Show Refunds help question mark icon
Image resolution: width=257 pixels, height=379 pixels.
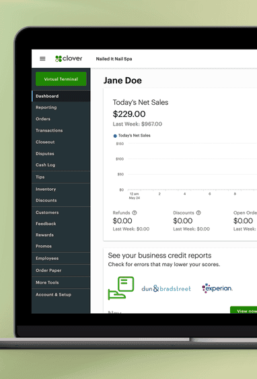tap(135, 213)
